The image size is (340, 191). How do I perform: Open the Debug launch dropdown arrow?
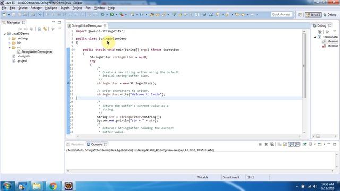(107, 14)
